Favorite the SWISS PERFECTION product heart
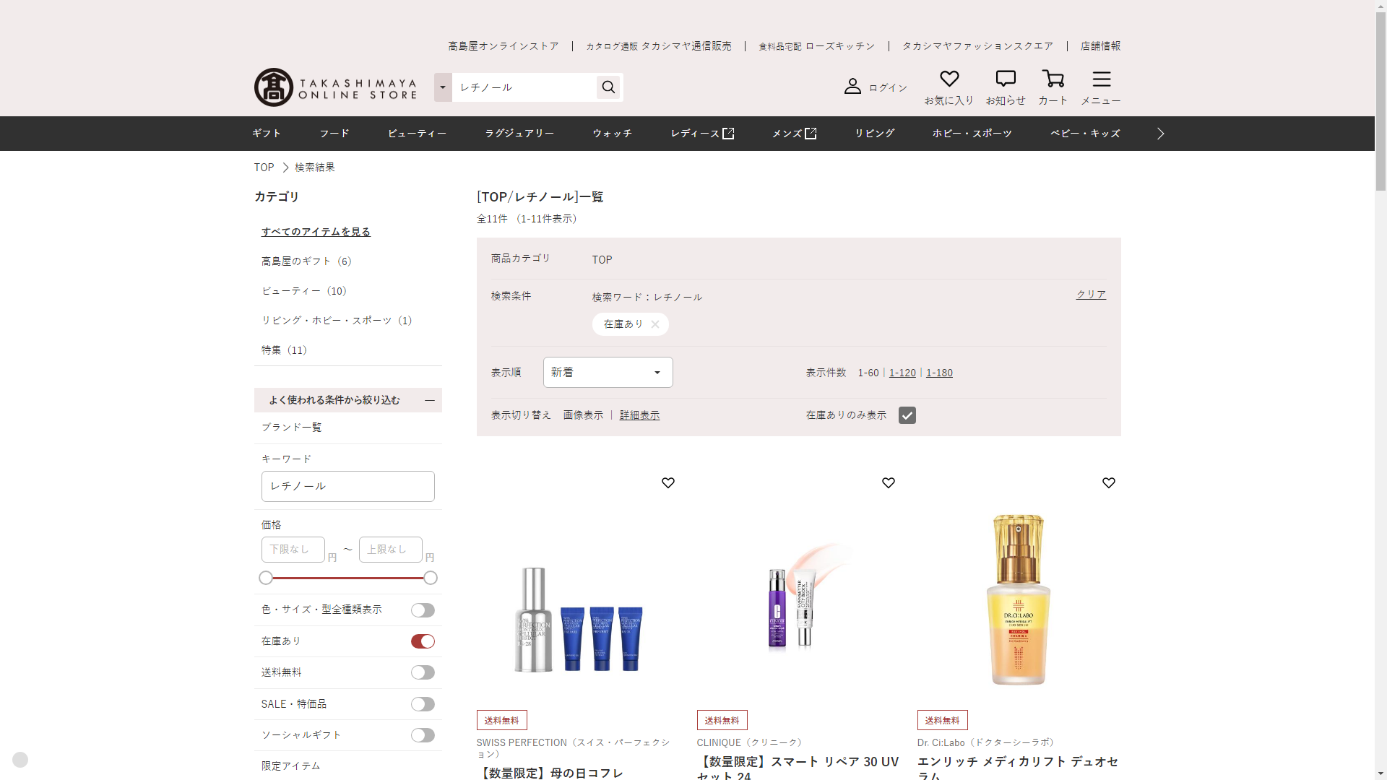 point(668,482)
